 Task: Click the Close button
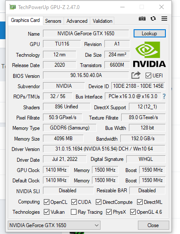tap(153, 225)
